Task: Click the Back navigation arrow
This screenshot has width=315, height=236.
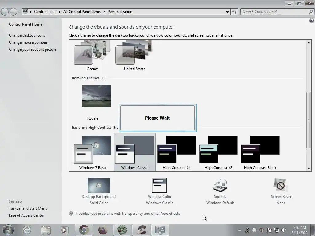Action: point(5,12)
